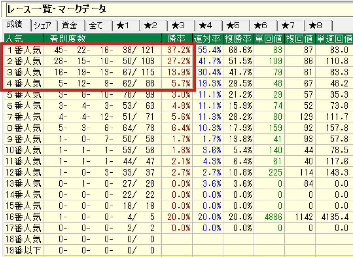Select the 18番人気 row label

point(24,239)
